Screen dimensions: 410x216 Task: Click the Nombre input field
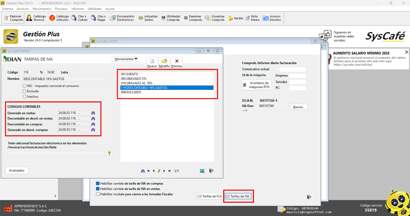64,79
